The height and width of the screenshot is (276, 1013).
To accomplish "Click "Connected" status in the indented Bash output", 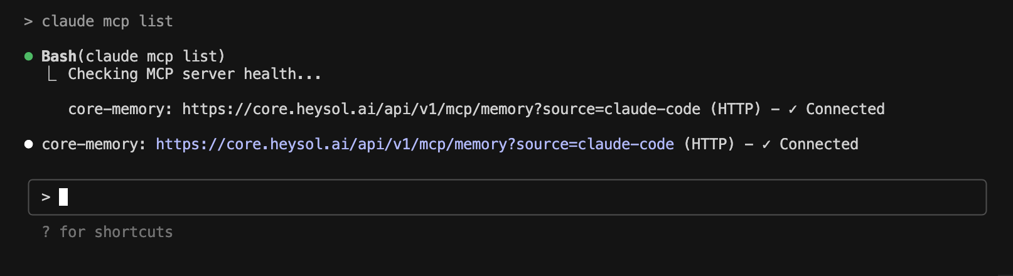I will click(845, 109).
